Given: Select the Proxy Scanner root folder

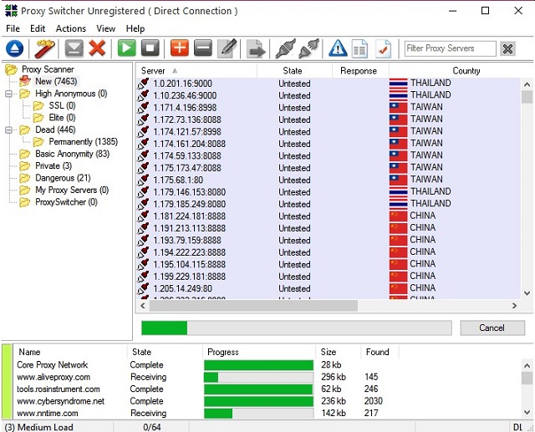Looking at the screenshot, I should click(48, 69).
